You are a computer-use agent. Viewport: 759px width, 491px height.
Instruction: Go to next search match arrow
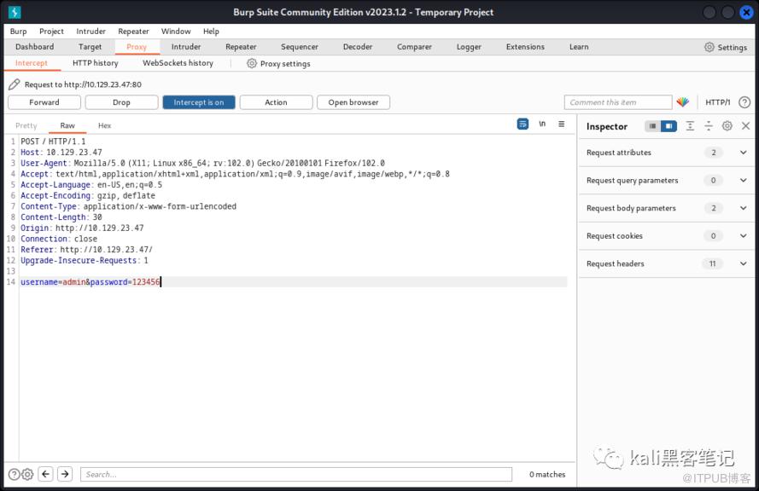point(65,474)
